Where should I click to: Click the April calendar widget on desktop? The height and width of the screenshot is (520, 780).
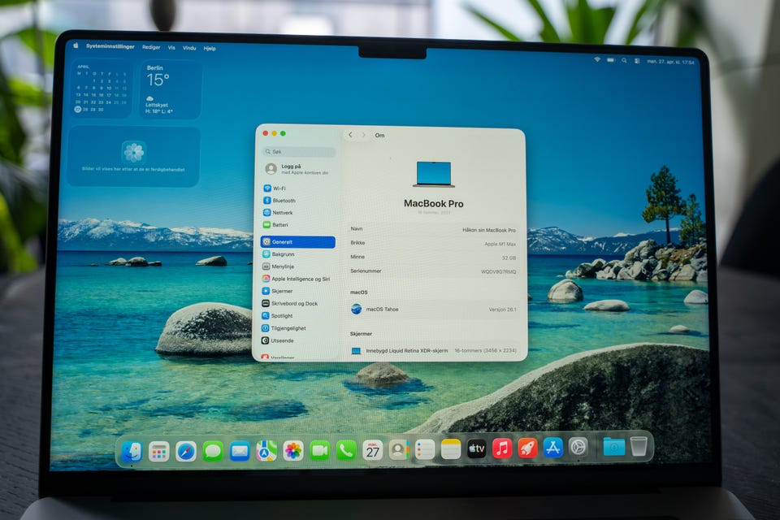pos(101,88)
